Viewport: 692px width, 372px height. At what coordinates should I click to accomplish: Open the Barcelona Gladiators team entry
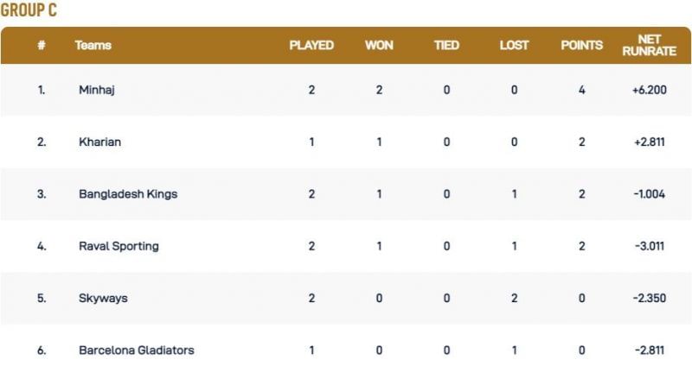[136, 350]
